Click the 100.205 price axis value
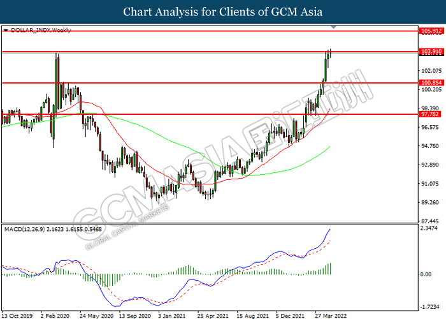The height and width of the screenshot is (319, 446). click(431, 89)
